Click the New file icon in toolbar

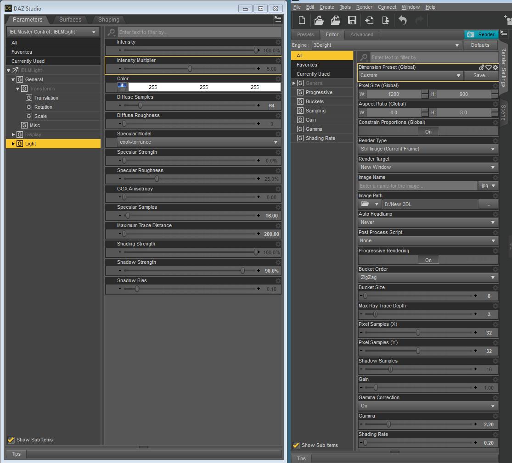(302, 20)
